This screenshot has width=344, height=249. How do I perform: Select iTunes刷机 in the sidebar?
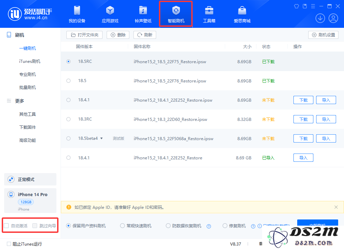(x=30, y=61)
